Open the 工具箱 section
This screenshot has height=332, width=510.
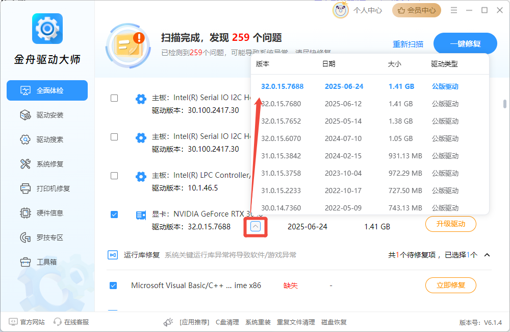point(47,262)
